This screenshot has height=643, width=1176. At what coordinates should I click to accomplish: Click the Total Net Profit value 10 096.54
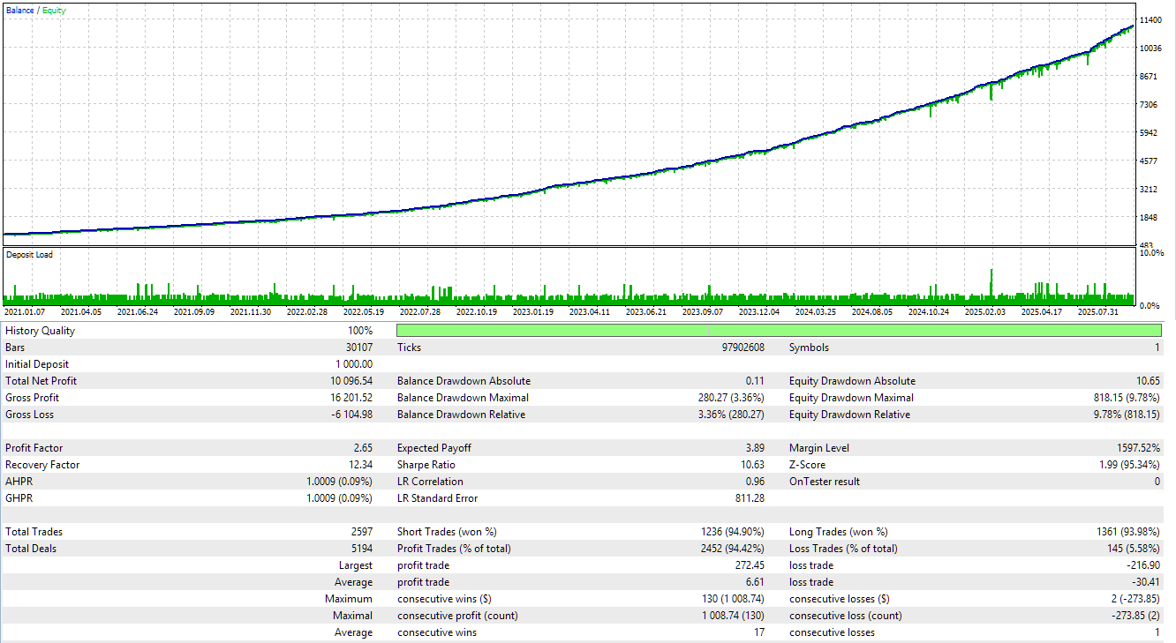(x=351, y=381)
